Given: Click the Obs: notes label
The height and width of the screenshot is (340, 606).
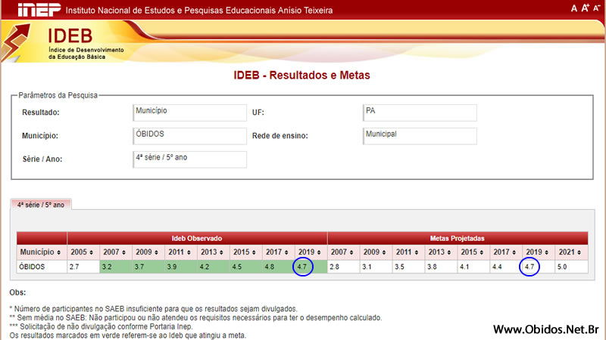Looking at the screenshot, I should point(17,292).
